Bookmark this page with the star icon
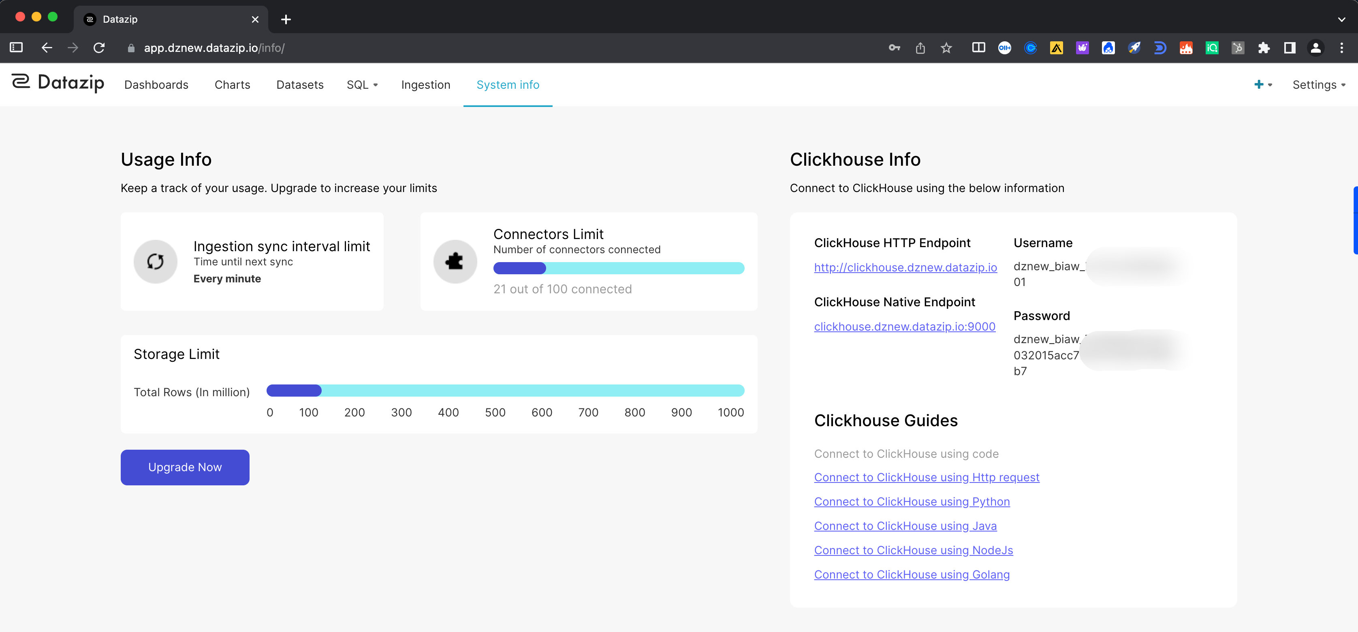 click(946, 48)
